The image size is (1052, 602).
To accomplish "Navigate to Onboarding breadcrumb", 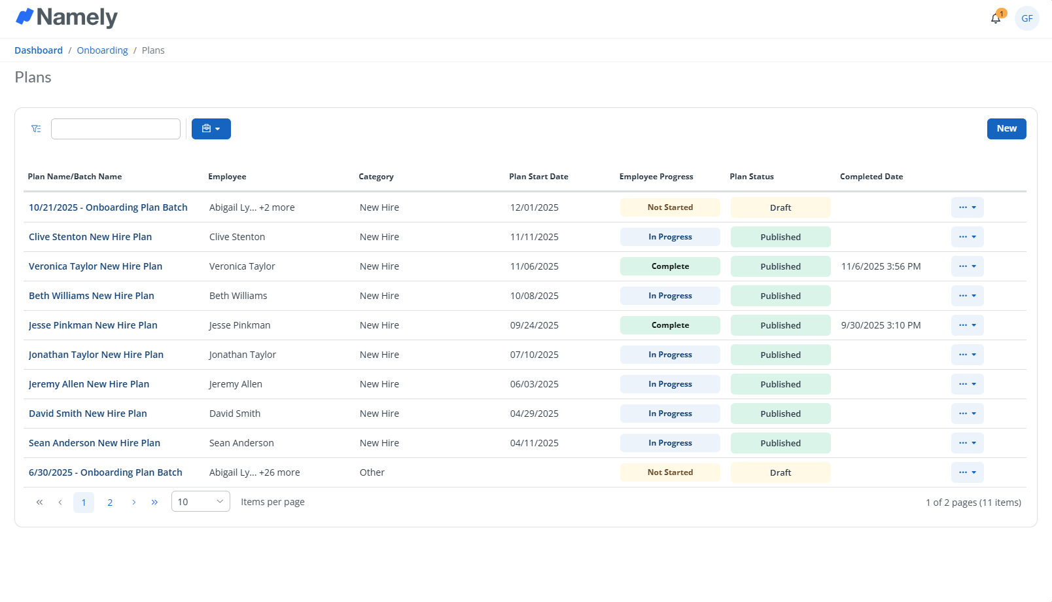I will pyautogui.click(x=102, y=50).
